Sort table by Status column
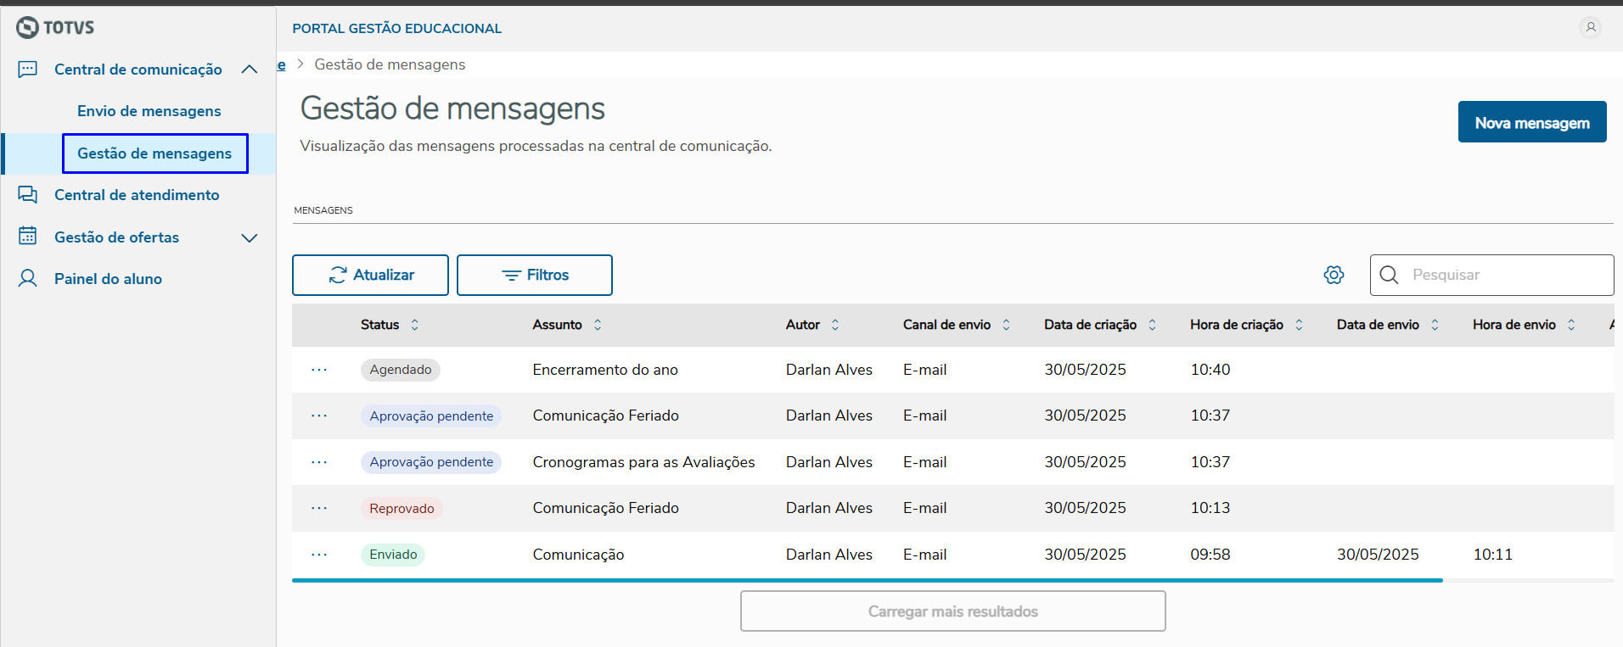 tap(414, 325)
